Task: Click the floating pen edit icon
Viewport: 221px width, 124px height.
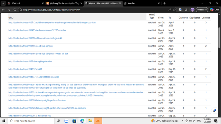Action: pos(214,111)
